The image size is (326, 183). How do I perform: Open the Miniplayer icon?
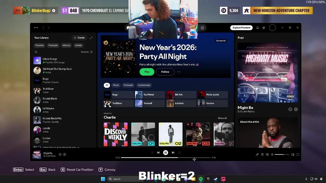click(x=293, y=154)
